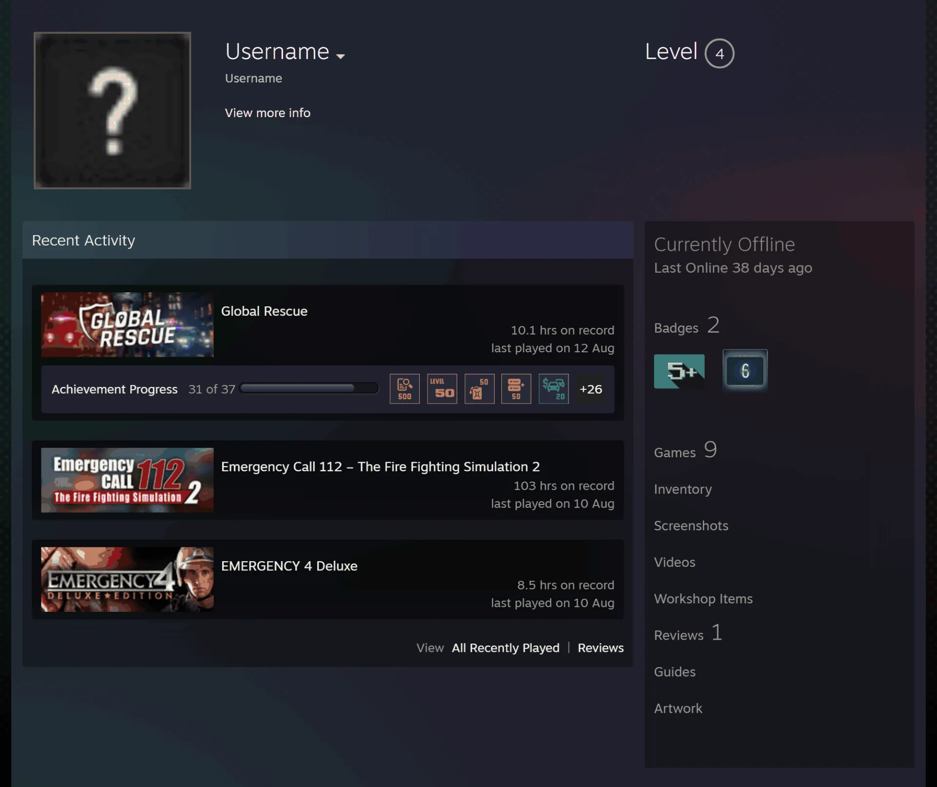The width and height of the screenshot is (937, 787).
Task: Open the Username dropdown arrow
Action: pyautogui.click(x=341, y=56)
